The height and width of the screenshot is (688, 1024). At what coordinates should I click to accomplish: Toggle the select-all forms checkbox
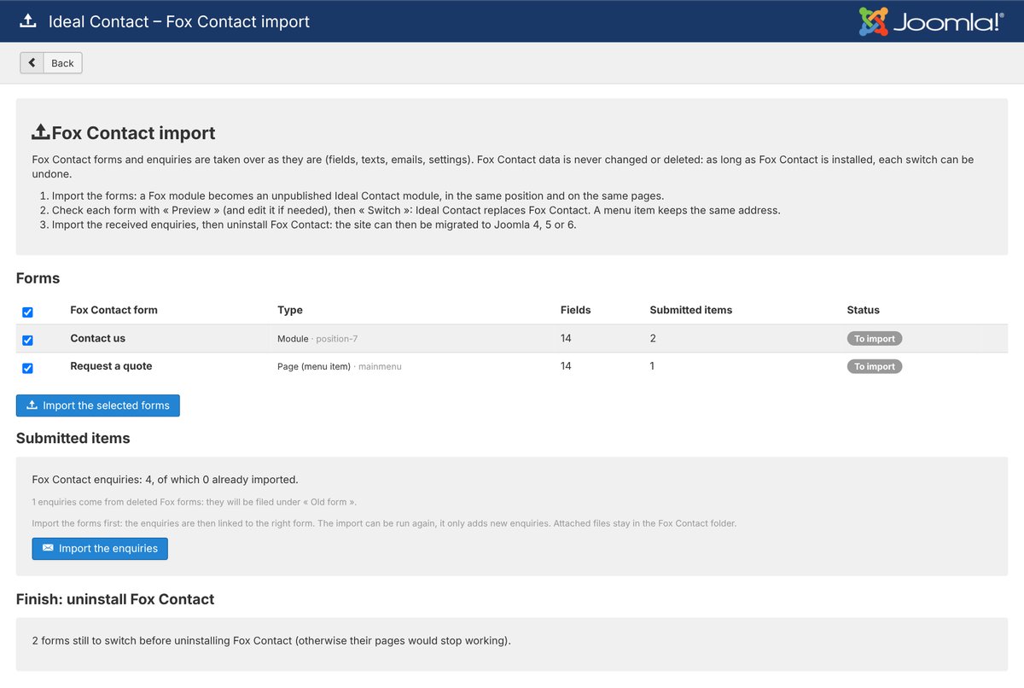(x=27, y=312)
